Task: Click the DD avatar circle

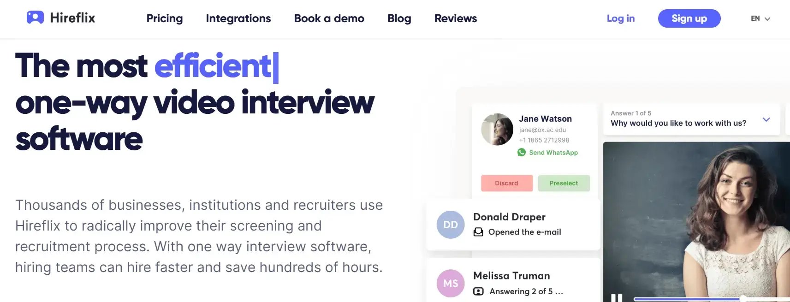Action: (x=451, y=225)
